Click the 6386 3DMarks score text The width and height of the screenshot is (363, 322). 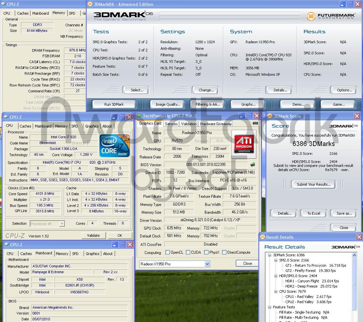(313, 144)
